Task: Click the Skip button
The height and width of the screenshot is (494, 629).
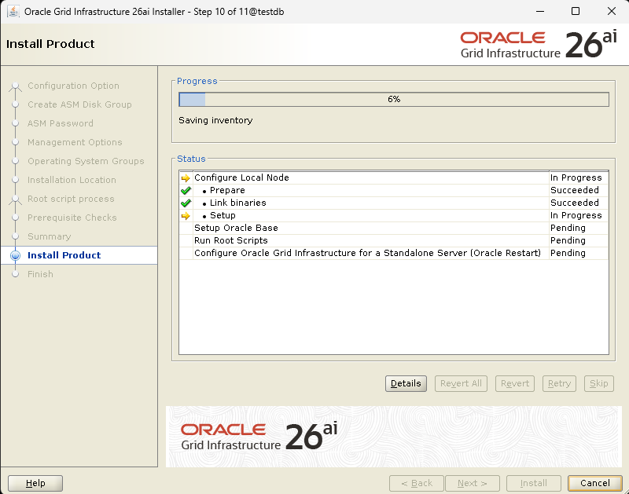Action: click(599, 383)
